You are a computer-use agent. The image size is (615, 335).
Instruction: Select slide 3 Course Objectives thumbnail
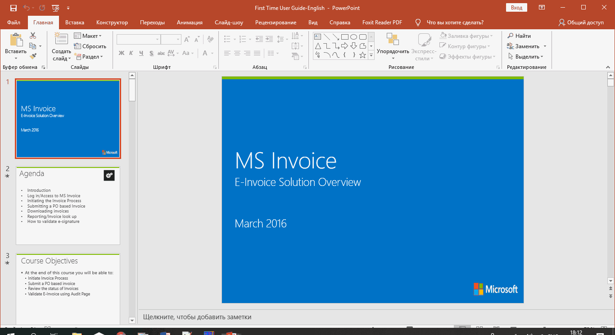click(x=68, y=288)
